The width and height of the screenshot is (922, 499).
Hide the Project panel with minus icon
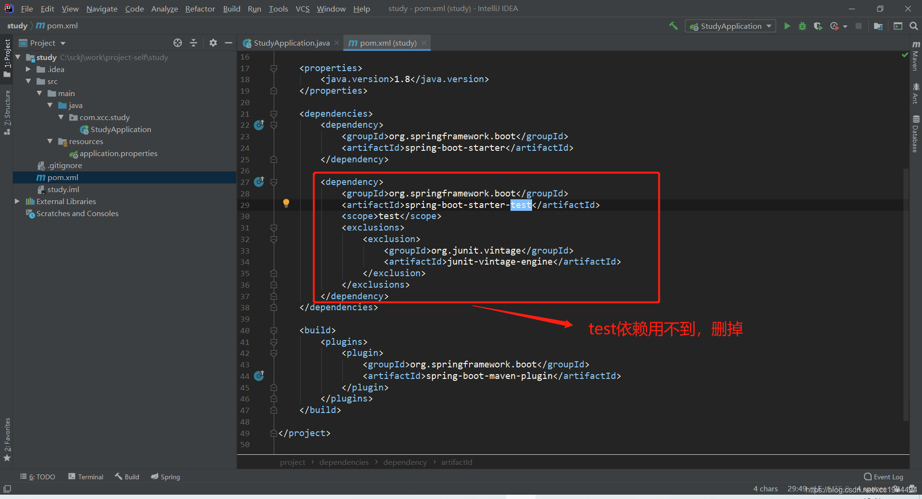[x=229, y=43]
